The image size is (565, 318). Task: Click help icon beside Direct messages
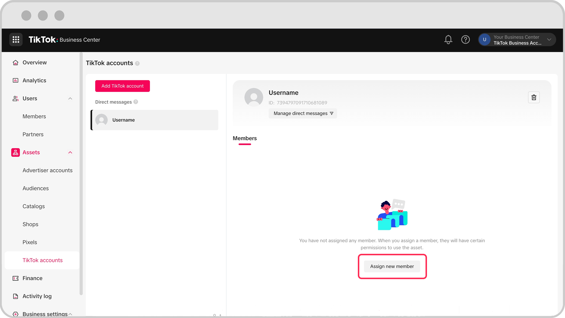[136, 102]
